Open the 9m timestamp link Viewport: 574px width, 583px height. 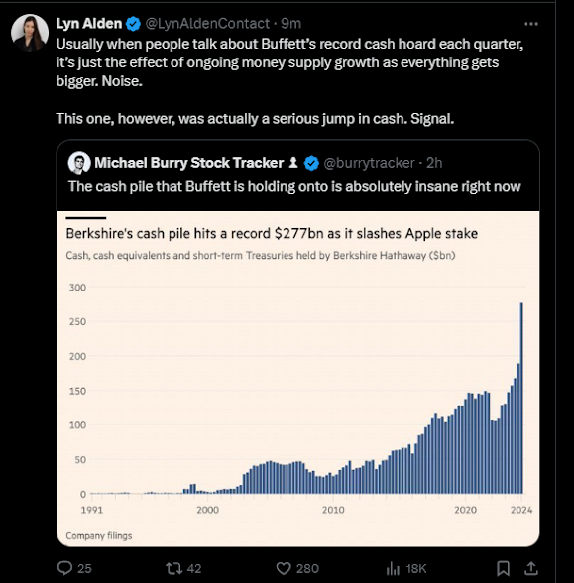point(290,24)
